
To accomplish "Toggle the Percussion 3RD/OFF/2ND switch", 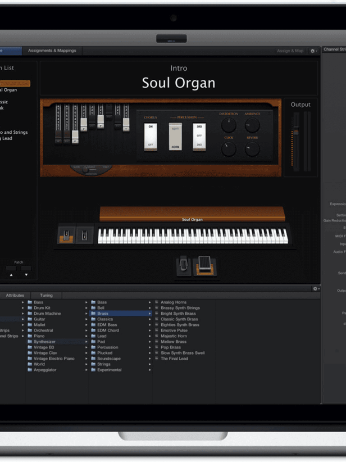I will tap(199, 137).
